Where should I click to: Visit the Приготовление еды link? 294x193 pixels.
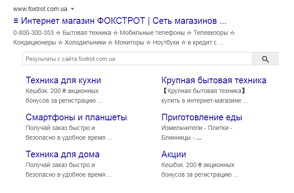tap(202, 117)
